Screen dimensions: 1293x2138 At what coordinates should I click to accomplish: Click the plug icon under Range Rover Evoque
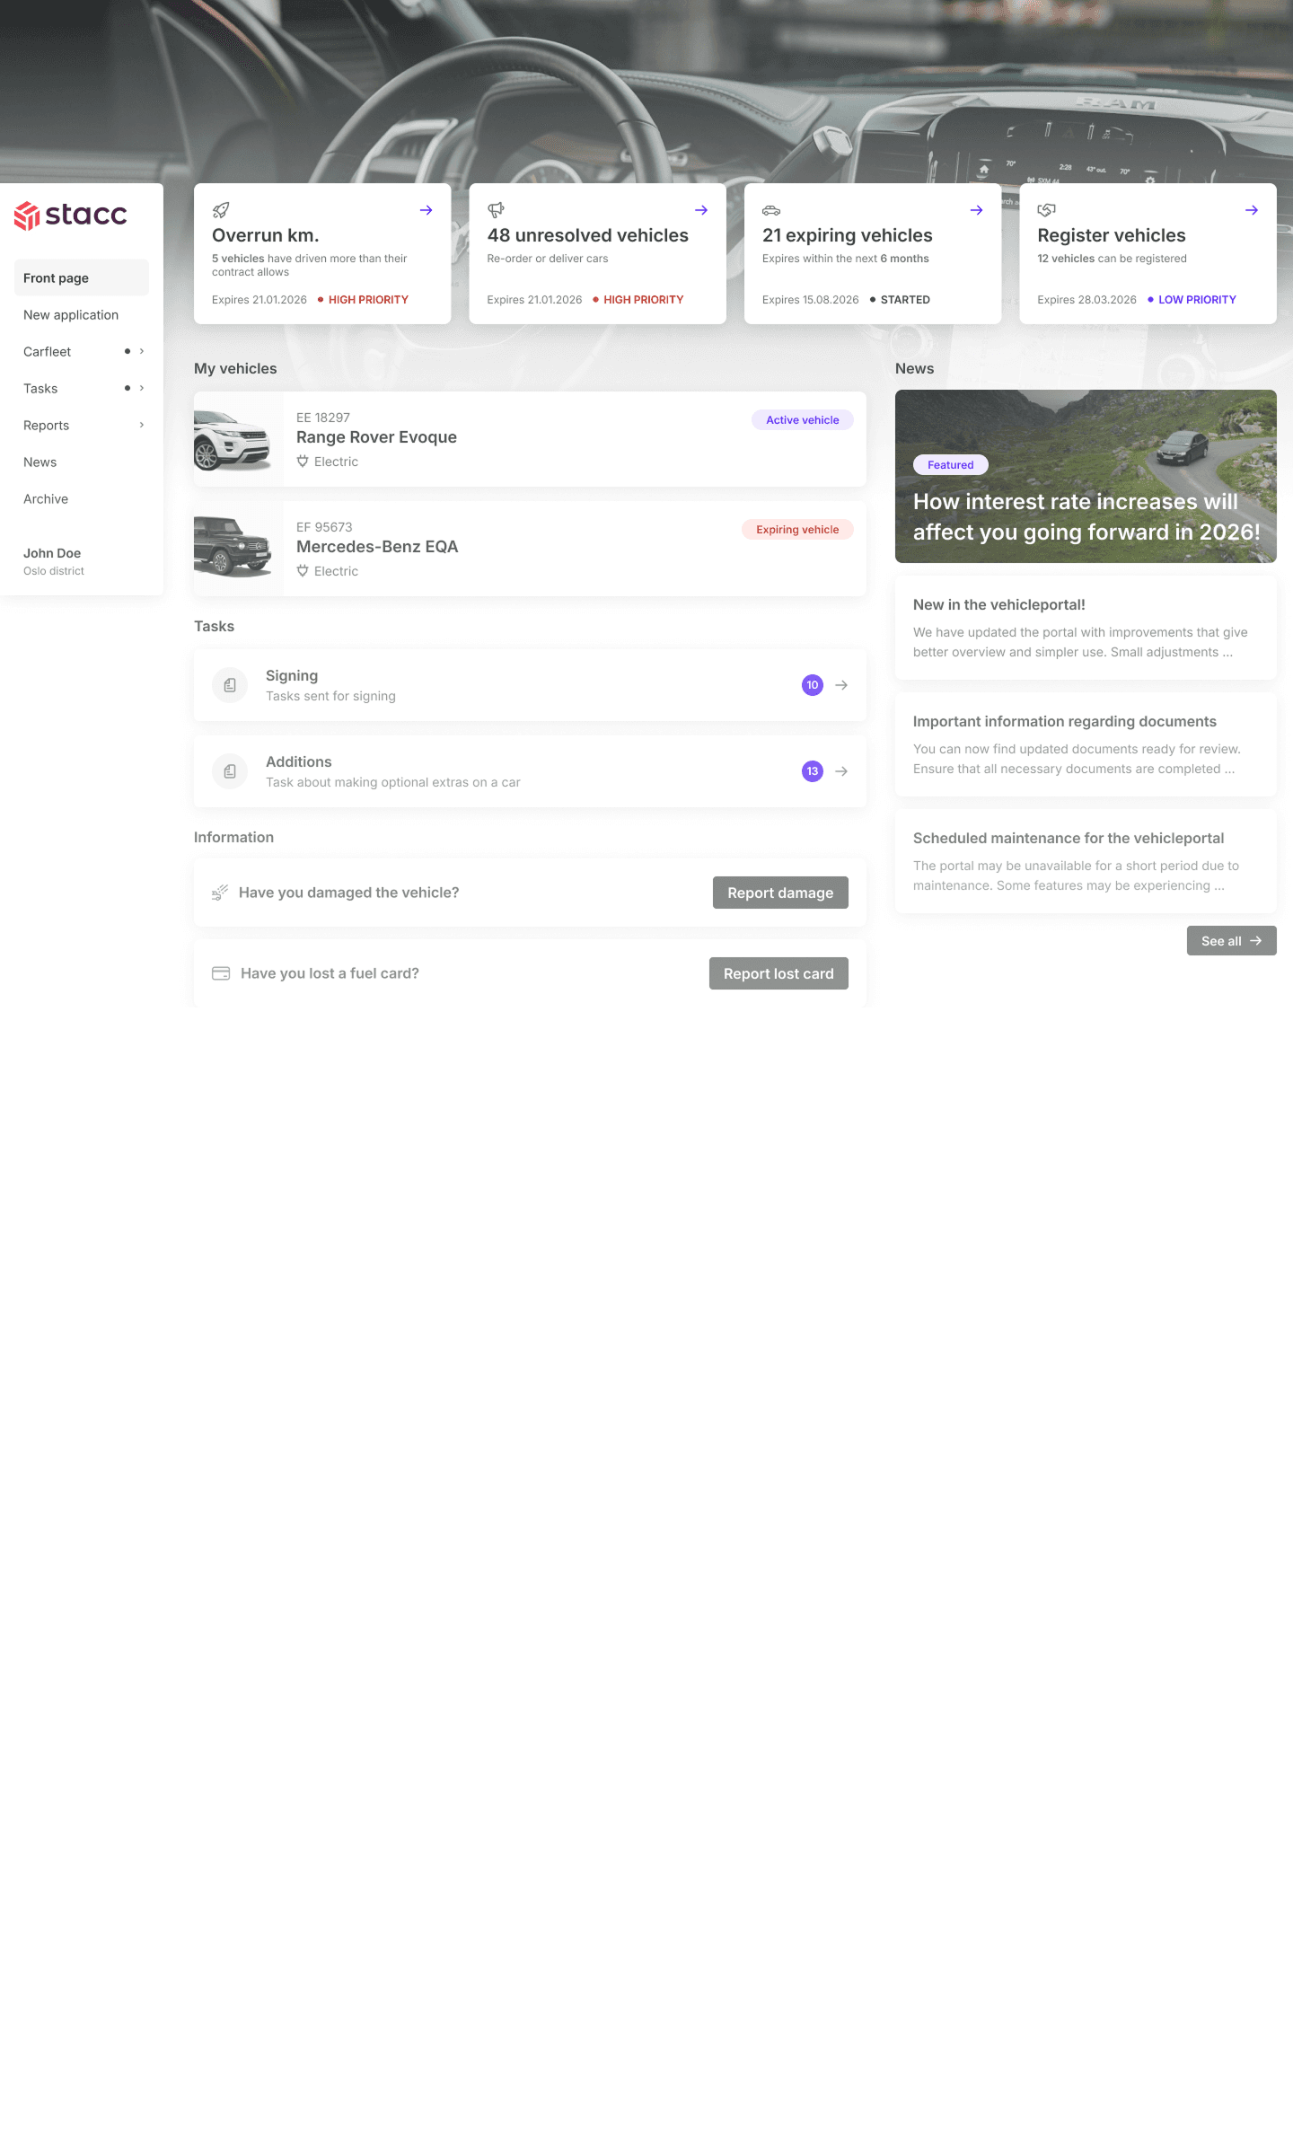[x=303, y=462]
